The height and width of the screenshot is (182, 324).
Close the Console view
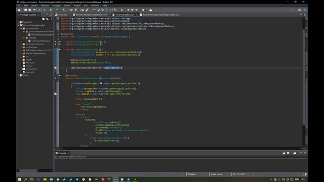tap(68, 153)
